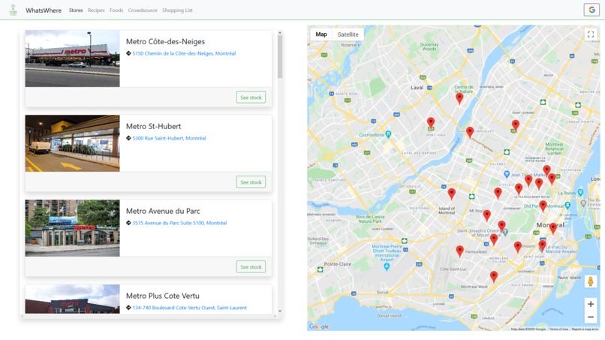
Task: Click the directions icon beside Cote-Vertu address
Action: click(x=128, y=308)
